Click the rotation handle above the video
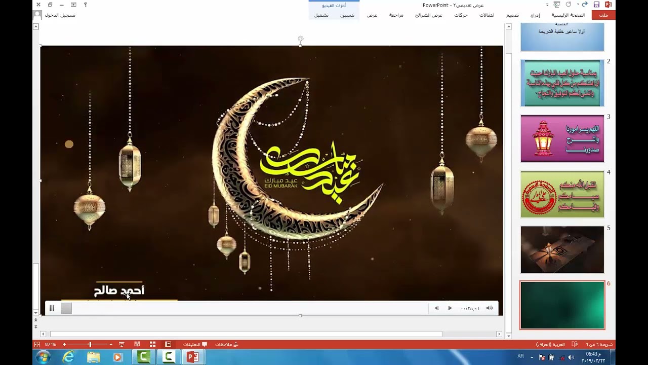Screen dimensions: 648x365 300,39
